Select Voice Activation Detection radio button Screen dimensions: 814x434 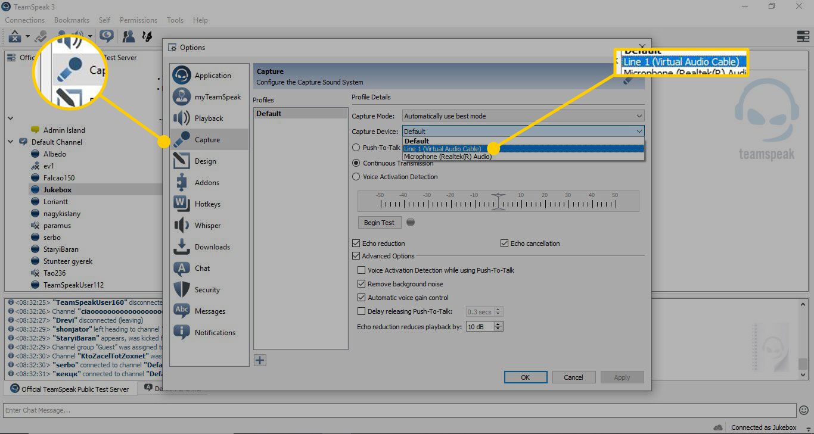356,177
